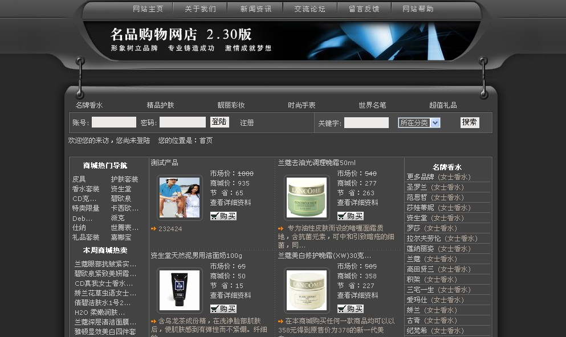
Task: View details for 兰蔻去油光调理晚霜
Action: pos(357,203)
